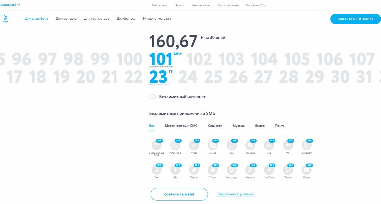The width and height of the screenshot is (381, 204).
Task: Select 28 on the gigabytes slider
Action: coord(288,77)
